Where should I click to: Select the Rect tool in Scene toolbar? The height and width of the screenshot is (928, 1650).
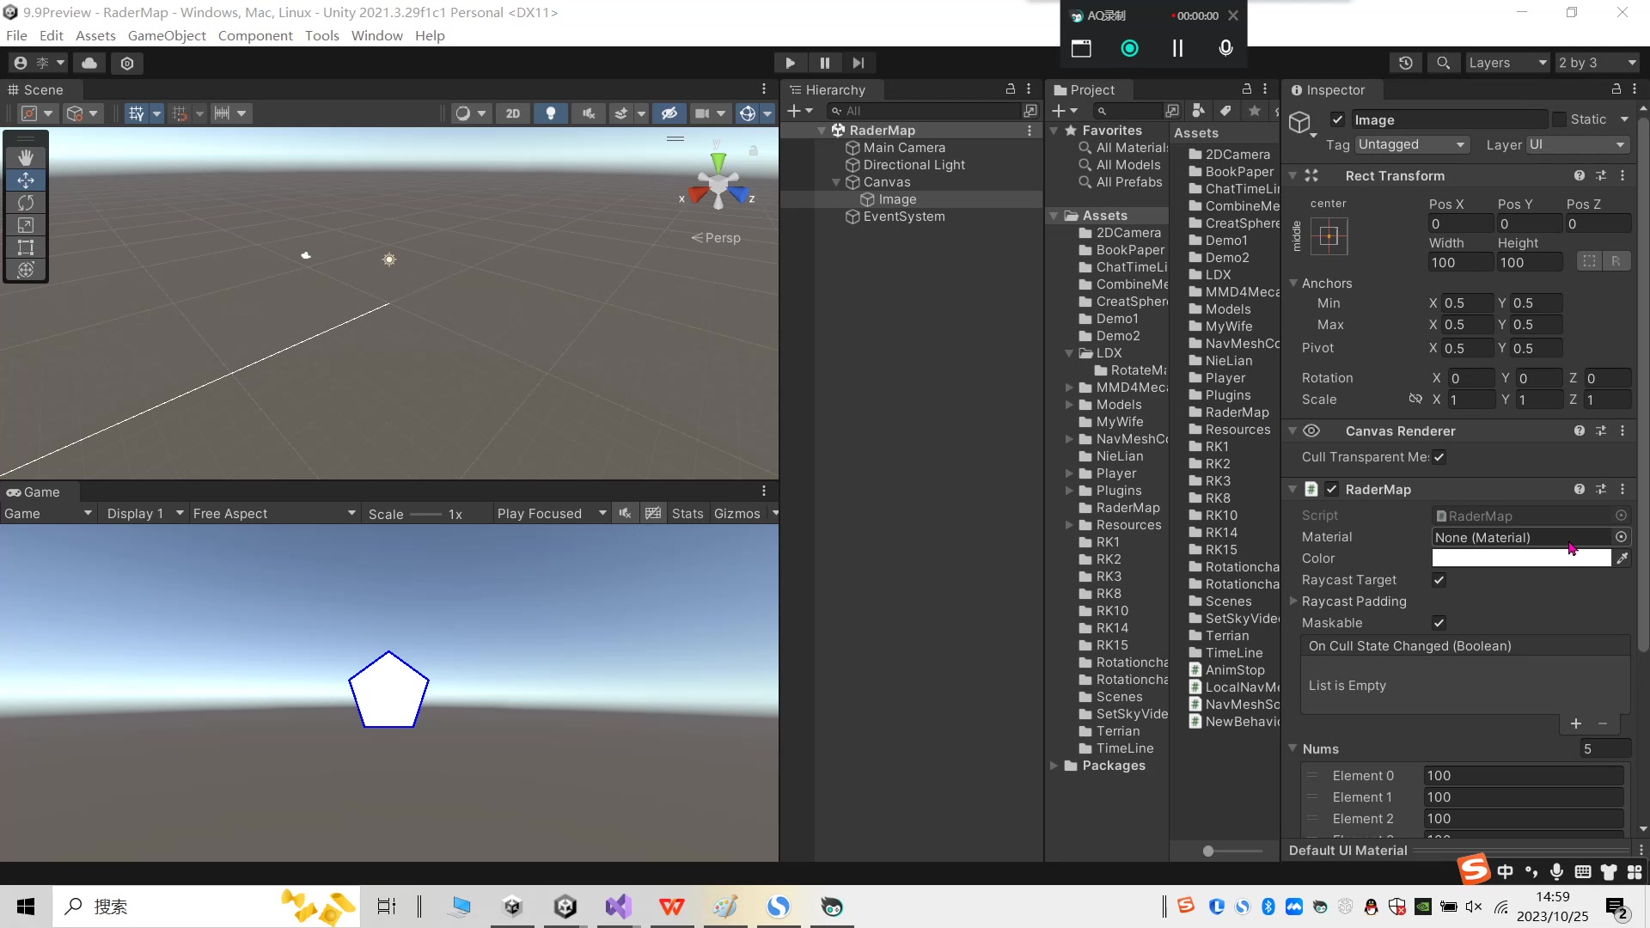[26, 247]
